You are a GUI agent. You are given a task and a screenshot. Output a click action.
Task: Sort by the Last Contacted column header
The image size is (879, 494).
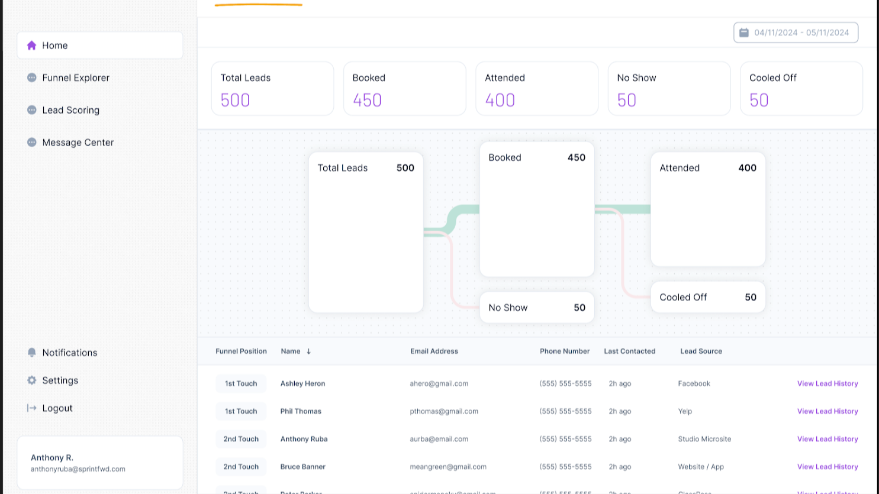(629, 351)
